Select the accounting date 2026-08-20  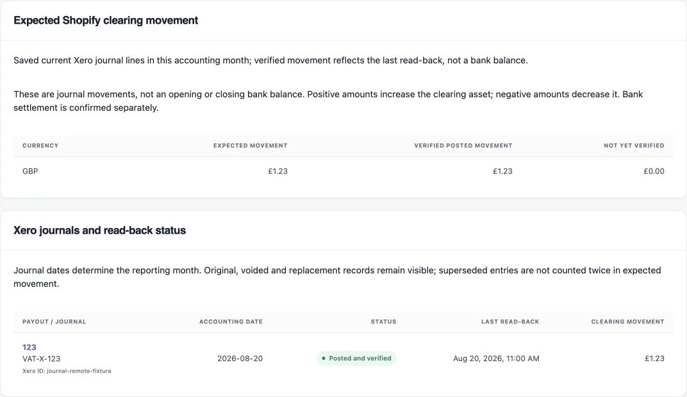pyautogui.click(x=240, y=359)
